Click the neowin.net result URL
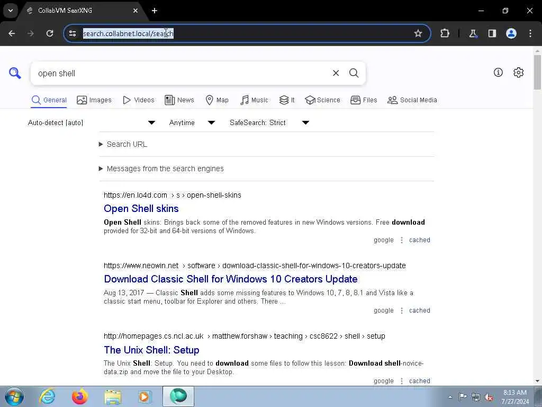 (x=255, y=266)
